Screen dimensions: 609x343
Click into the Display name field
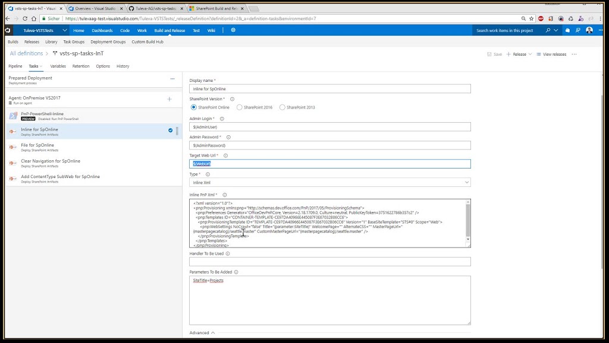pos(329,89)
